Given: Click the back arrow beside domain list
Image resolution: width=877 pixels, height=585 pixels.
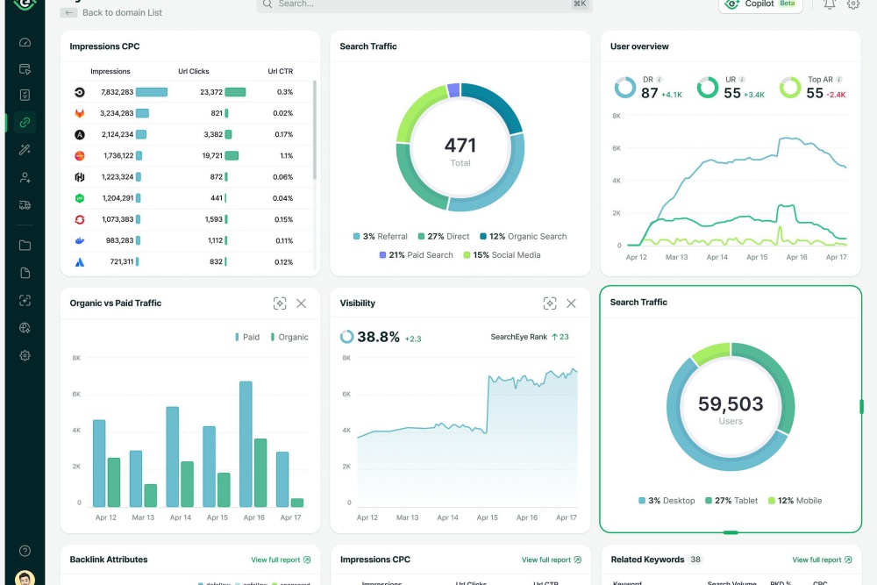Looking at the screenshot, I should (x=68, y=12).
